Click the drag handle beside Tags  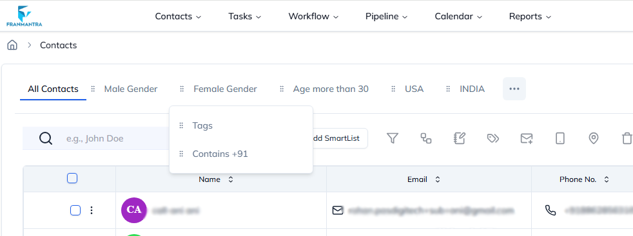click(x=181, y=125)
